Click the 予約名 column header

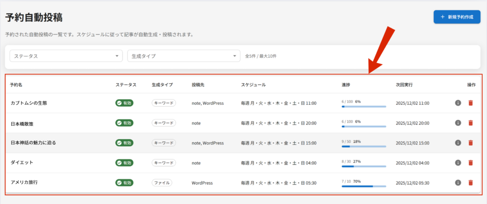[16, 85]
